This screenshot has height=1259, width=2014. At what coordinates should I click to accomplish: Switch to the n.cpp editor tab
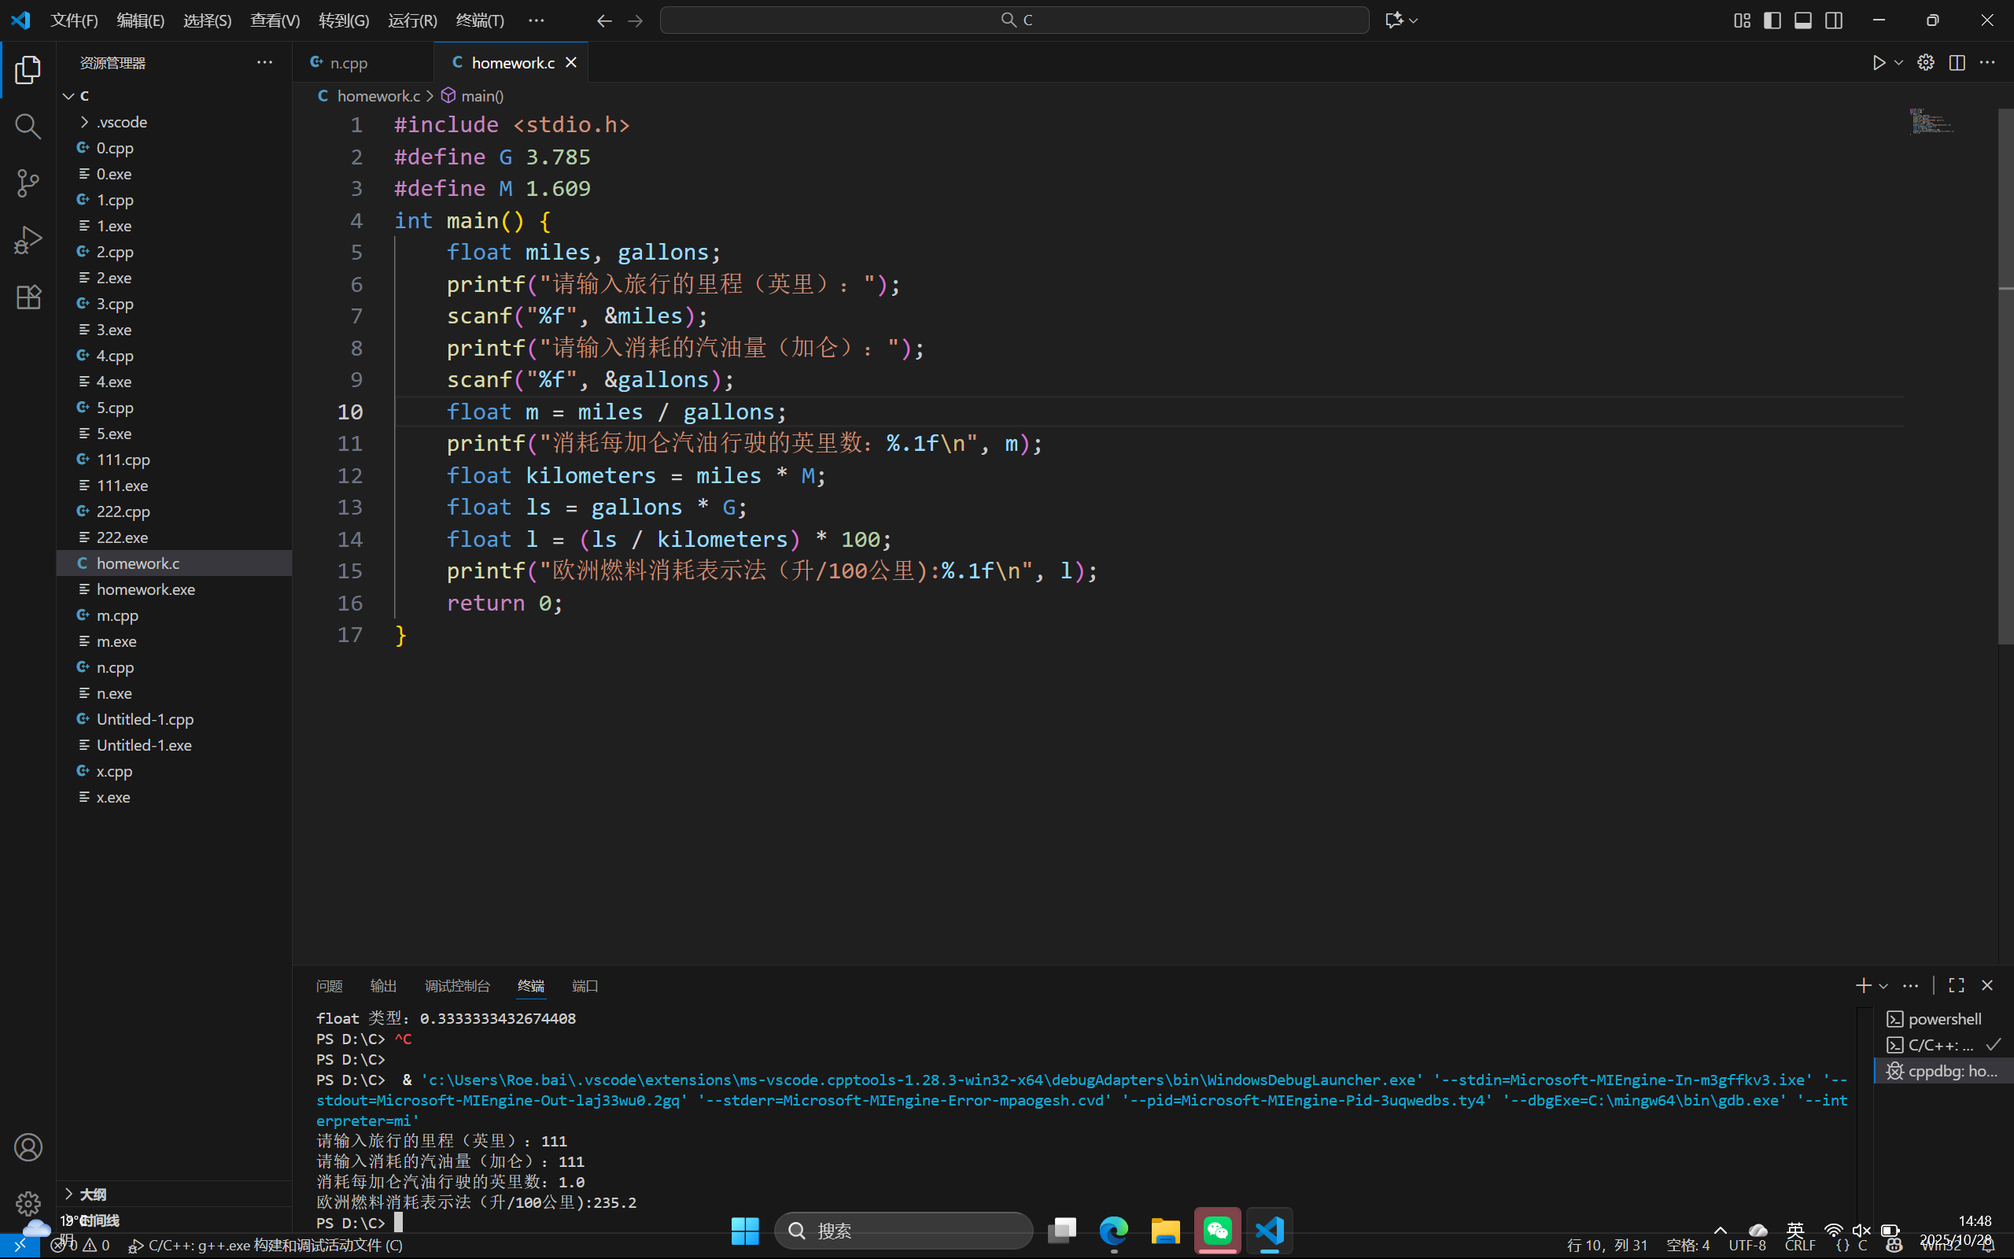(x=348, y=62)
